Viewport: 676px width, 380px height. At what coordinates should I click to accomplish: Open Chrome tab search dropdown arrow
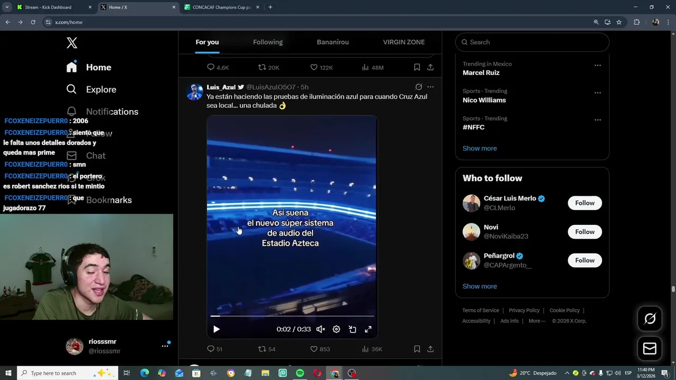pyautogui.click(x=7, y=7)
